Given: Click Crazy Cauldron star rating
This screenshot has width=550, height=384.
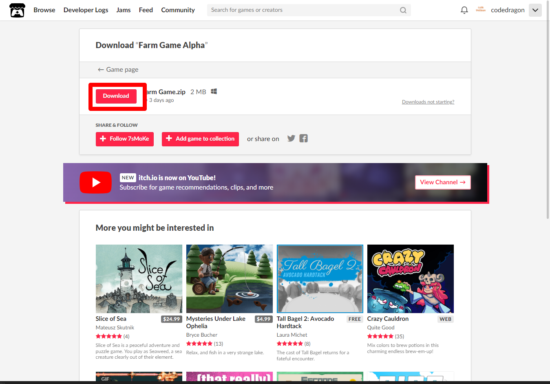Looking at the screenshot, I should [380, 336].
